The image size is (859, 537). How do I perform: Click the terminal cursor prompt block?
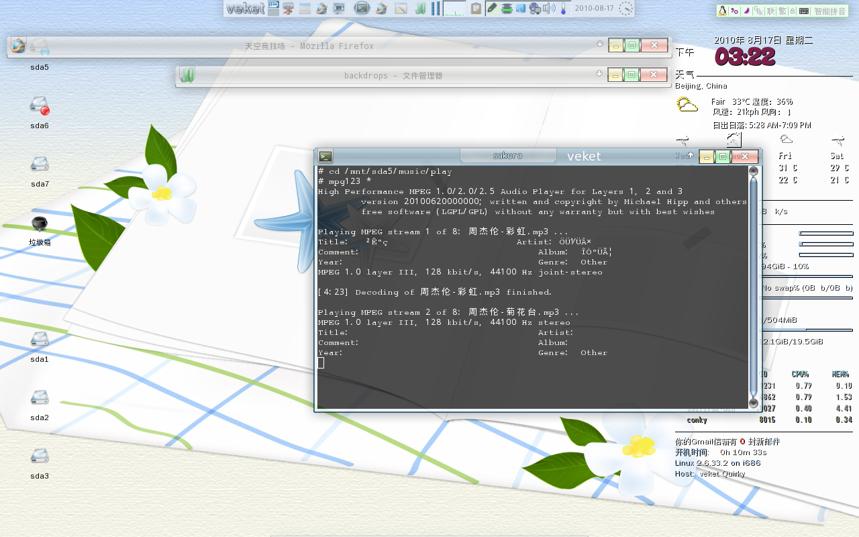point(321,363)
